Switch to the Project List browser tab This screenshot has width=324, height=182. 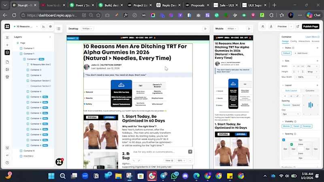tap(140, 5)
